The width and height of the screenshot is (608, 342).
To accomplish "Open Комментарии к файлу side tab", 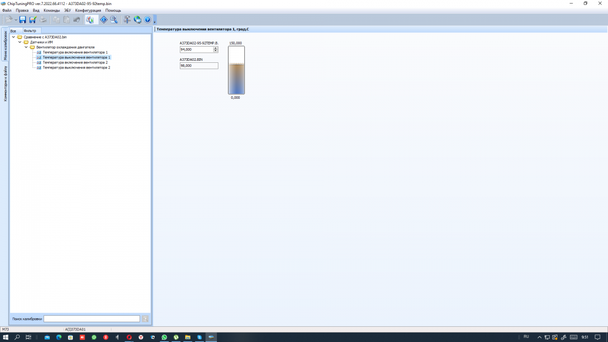I will (x=5, y=84).
